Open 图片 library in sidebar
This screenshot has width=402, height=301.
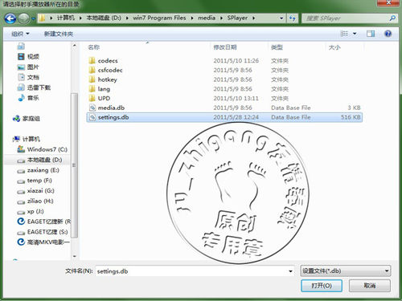point(28,67)
